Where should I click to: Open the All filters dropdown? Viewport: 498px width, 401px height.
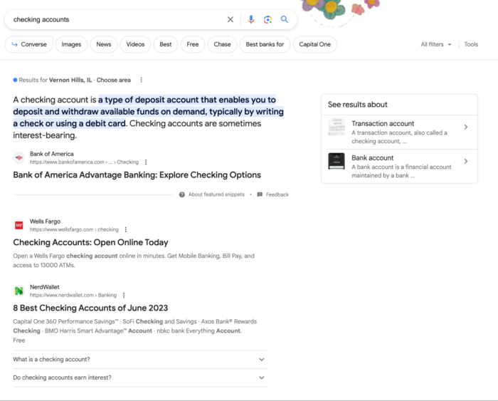[435, 45]
